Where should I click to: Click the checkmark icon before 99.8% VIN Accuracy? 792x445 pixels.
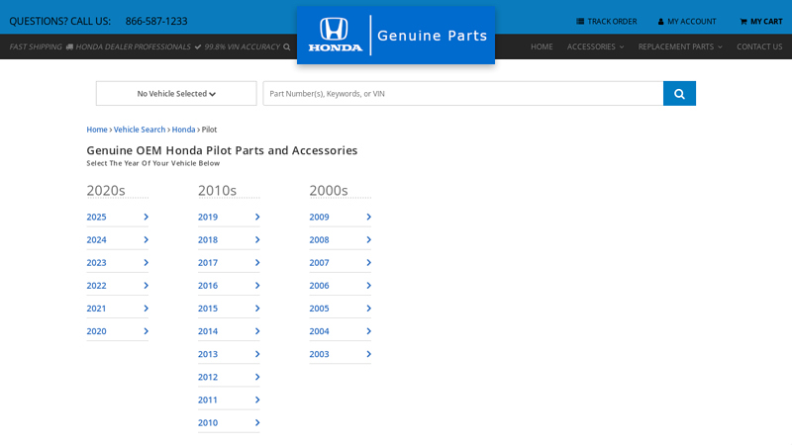point(198,46)
